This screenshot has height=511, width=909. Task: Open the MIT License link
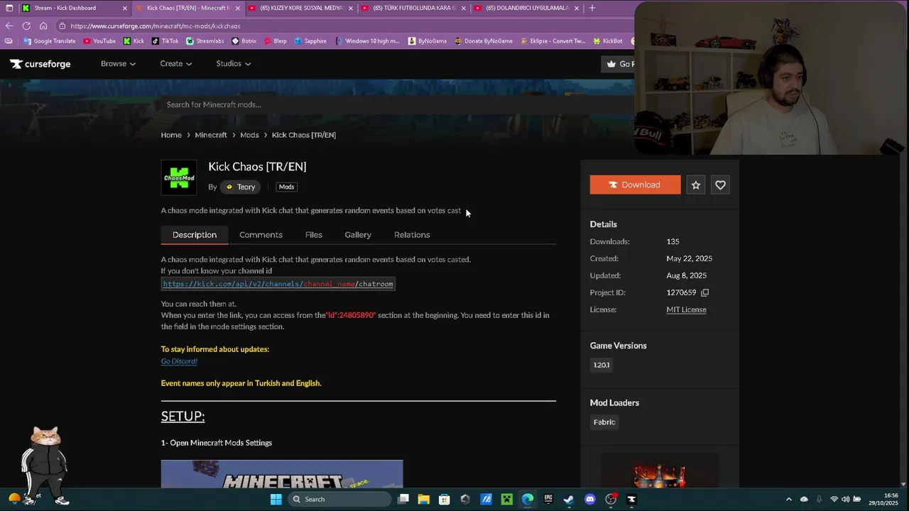(686, 309)
